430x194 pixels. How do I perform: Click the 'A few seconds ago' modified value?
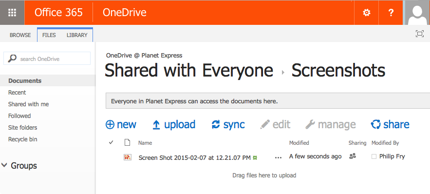315,156
